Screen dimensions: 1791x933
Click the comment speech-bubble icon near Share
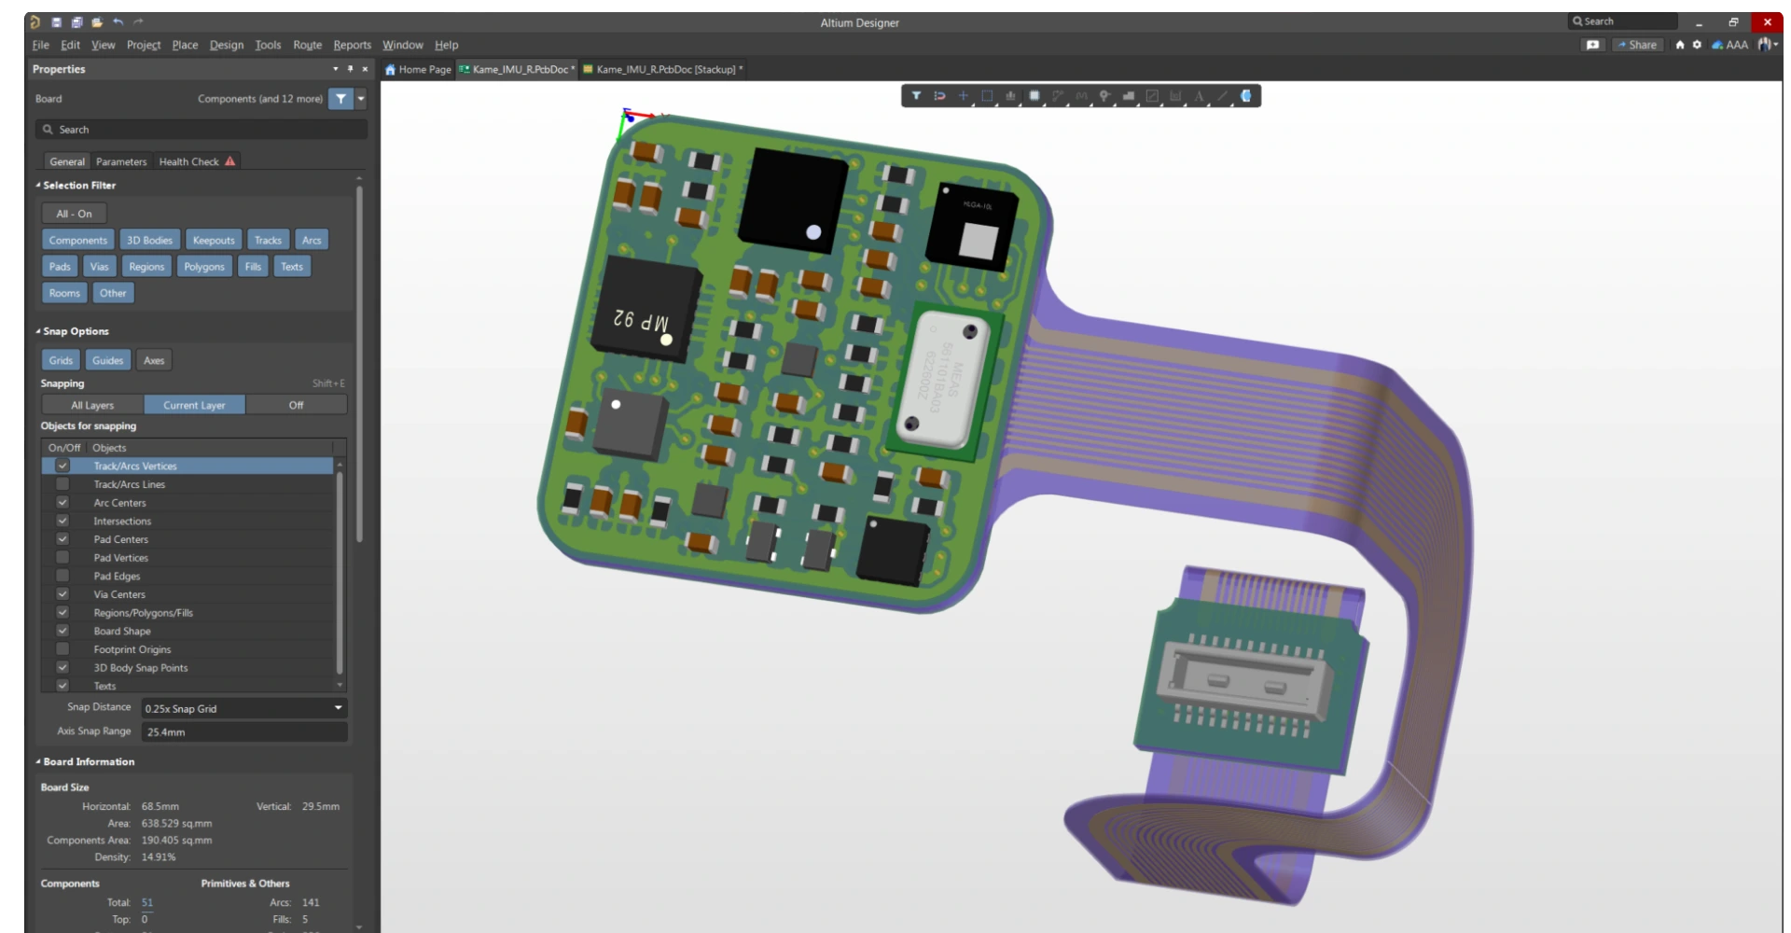1592,45
